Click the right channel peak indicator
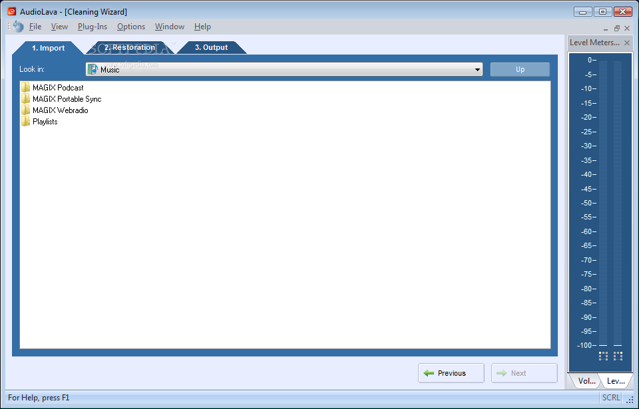Viewport: 639px width, 409px height. pyautogui.click(x=618, y=356)
